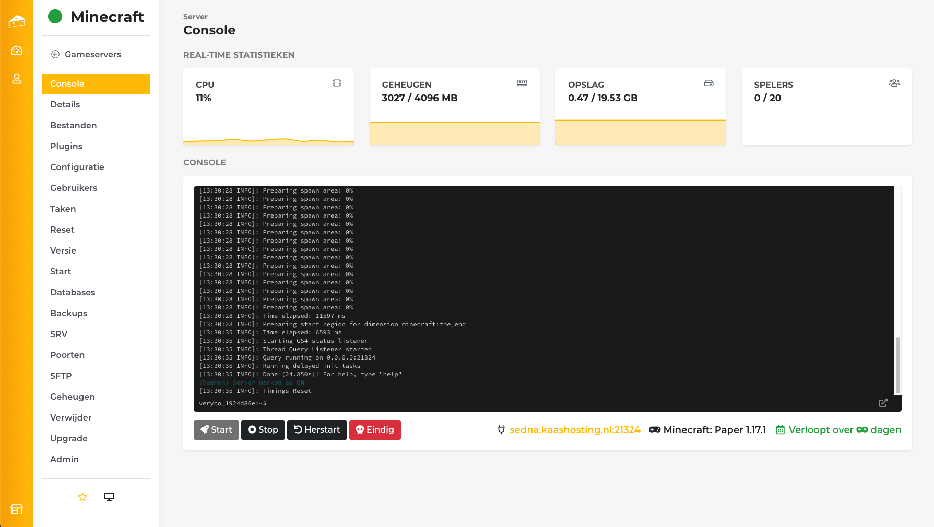Go to the Plugins section

(x=66, y=146)
